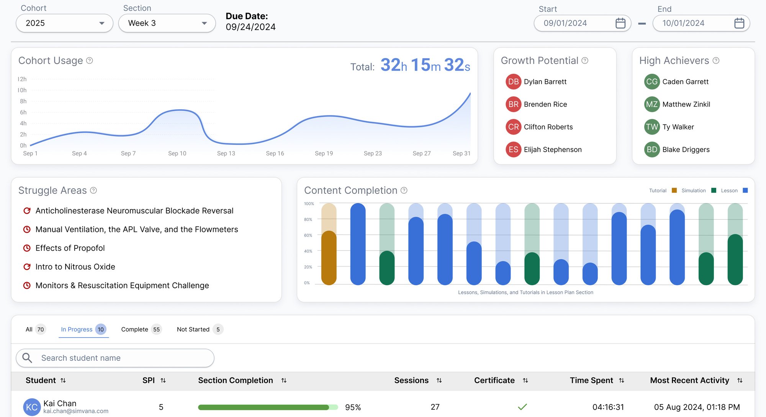The width and height of the screenshot is (766, 417).
Task: Click the Simulation green legend swatch
Action: (x=714, y=190)
